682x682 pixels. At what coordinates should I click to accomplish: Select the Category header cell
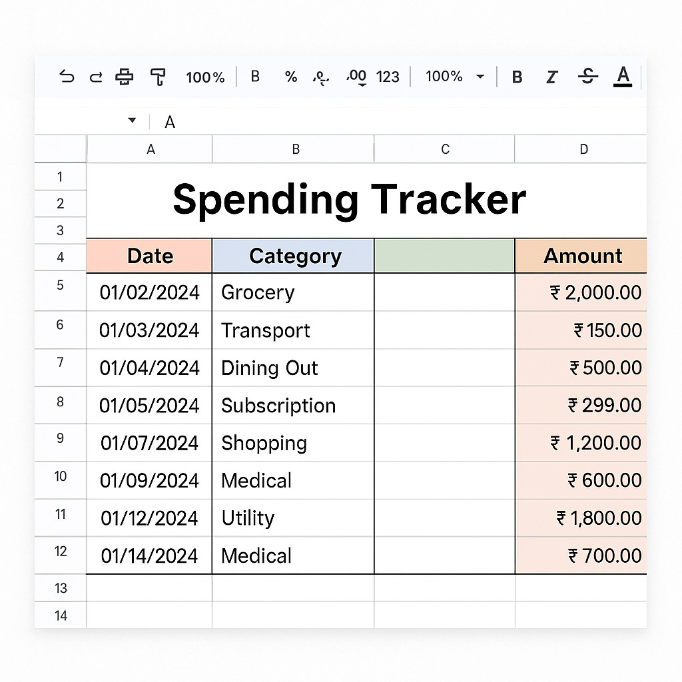pyautogui.click(x=294, y=256)
